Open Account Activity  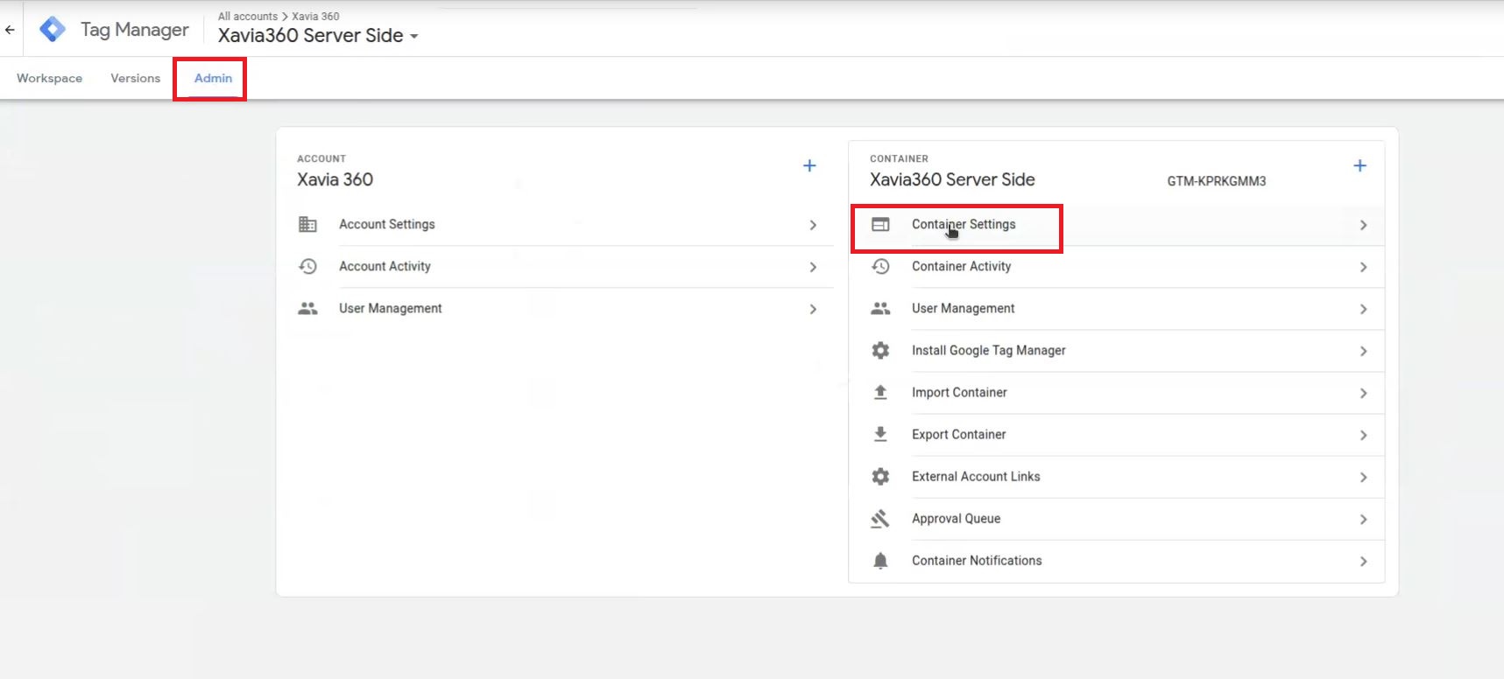pyautogui.click(x=385, y=266)
